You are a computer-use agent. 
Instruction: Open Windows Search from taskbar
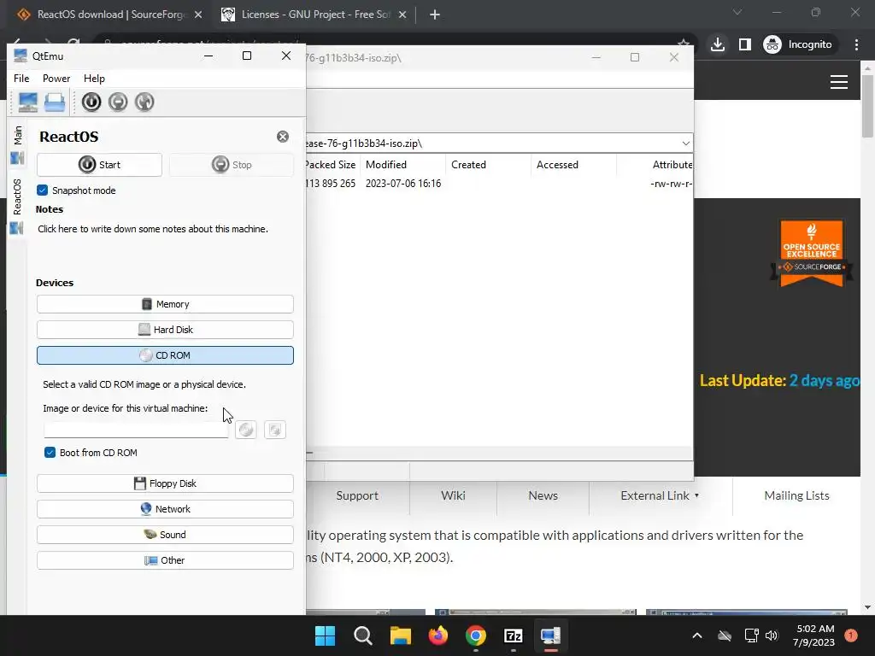(x=362, y=635)
